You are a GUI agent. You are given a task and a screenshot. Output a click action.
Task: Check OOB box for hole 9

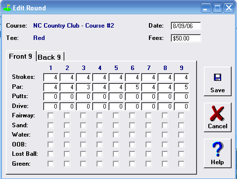[x=181, y=144]
